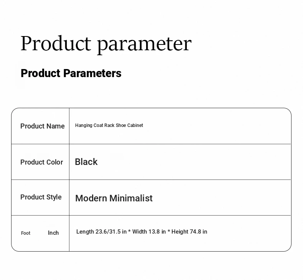
Task: Select 'Hanging Coat Rack Shoe Cabinet' text
Action: (109, 125)
